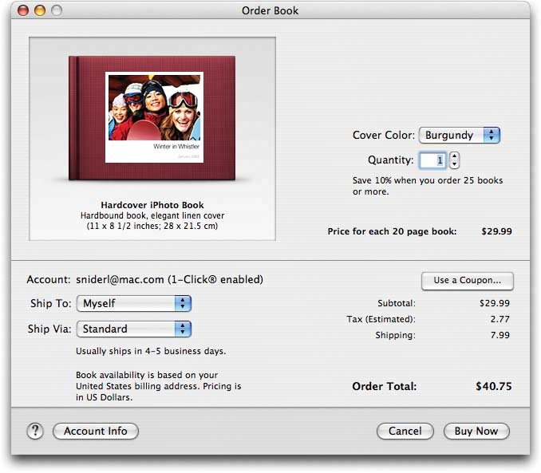Click the Order Total amount $40.75
The image size is (541, 473).
click(493, 386)
